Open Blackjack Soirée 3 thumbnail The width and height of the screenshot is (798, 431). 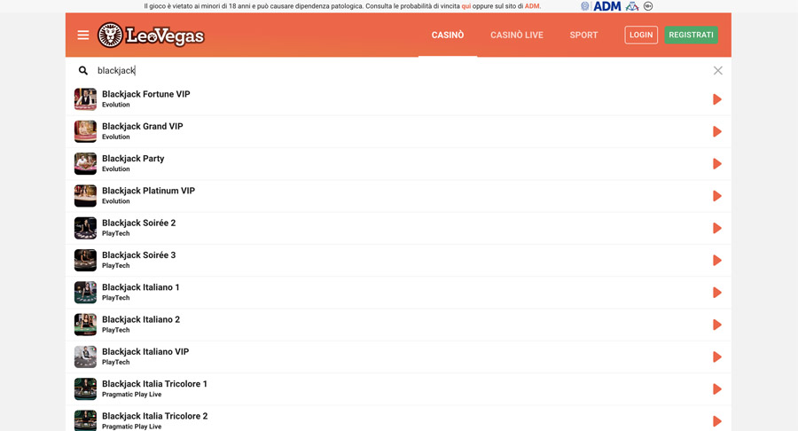(x=85, y=260)
